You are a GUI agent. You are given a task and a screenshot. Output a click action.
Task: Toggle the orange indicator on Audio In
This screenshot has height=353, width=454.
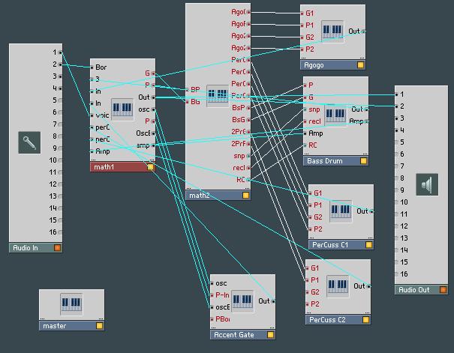pyautogui.click(x=57, y=247)
